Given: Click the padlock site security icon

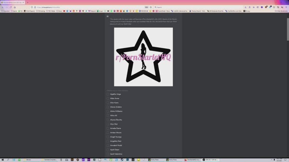Looking at the screenshot, I should pyautogui.click(x=35, y=7).
